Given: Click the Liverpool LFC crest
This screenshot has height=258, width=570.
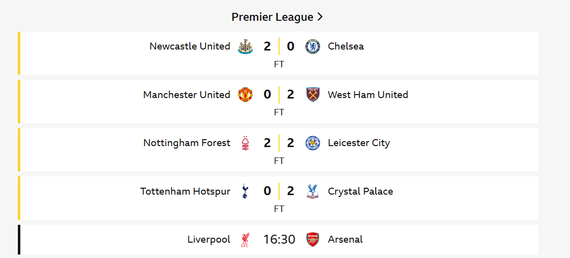Looking at the screenshot, I should [245, 240].
